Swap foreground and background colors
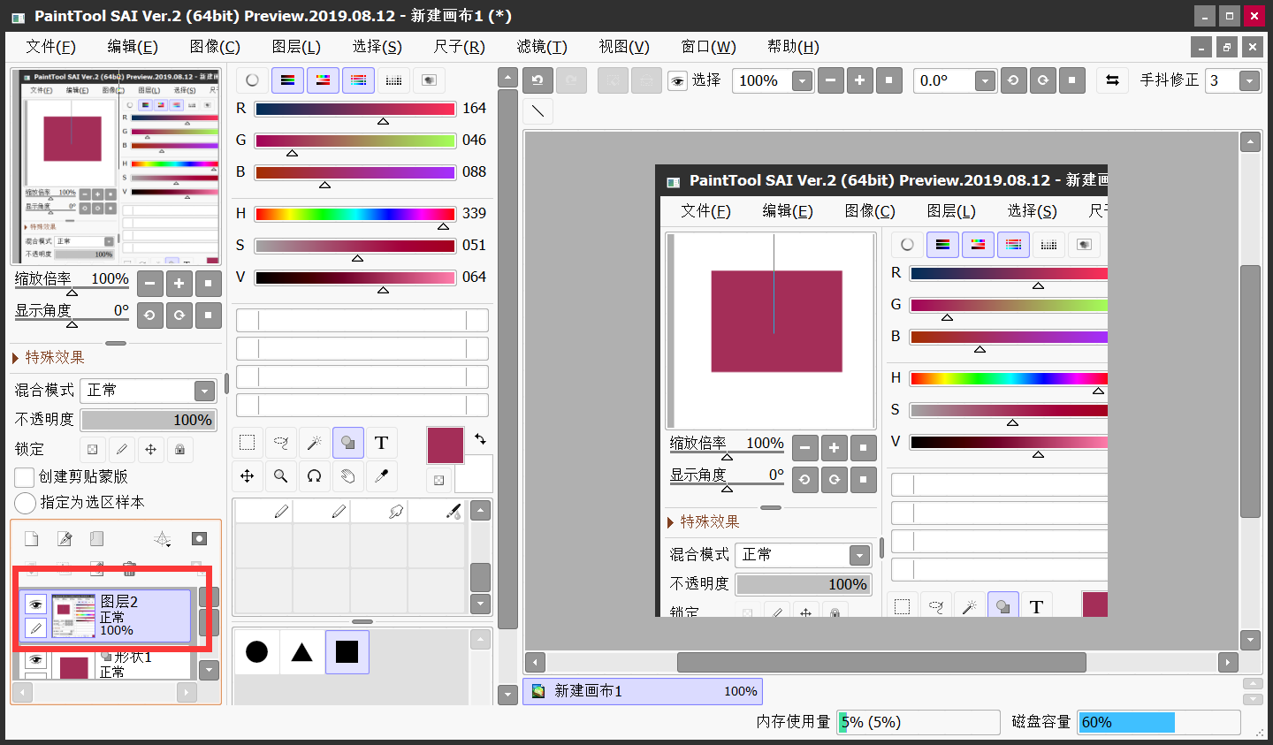Screen dimensions: 1273x745 pyautogui.click(x=480, y=438)
